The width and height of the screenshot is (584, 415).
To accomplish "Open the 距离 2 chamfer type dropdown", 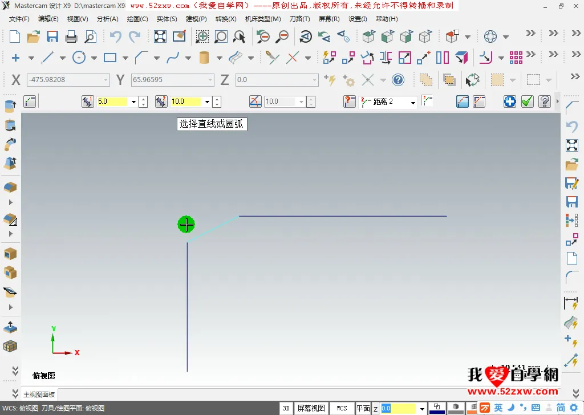I will pos(413,102).
